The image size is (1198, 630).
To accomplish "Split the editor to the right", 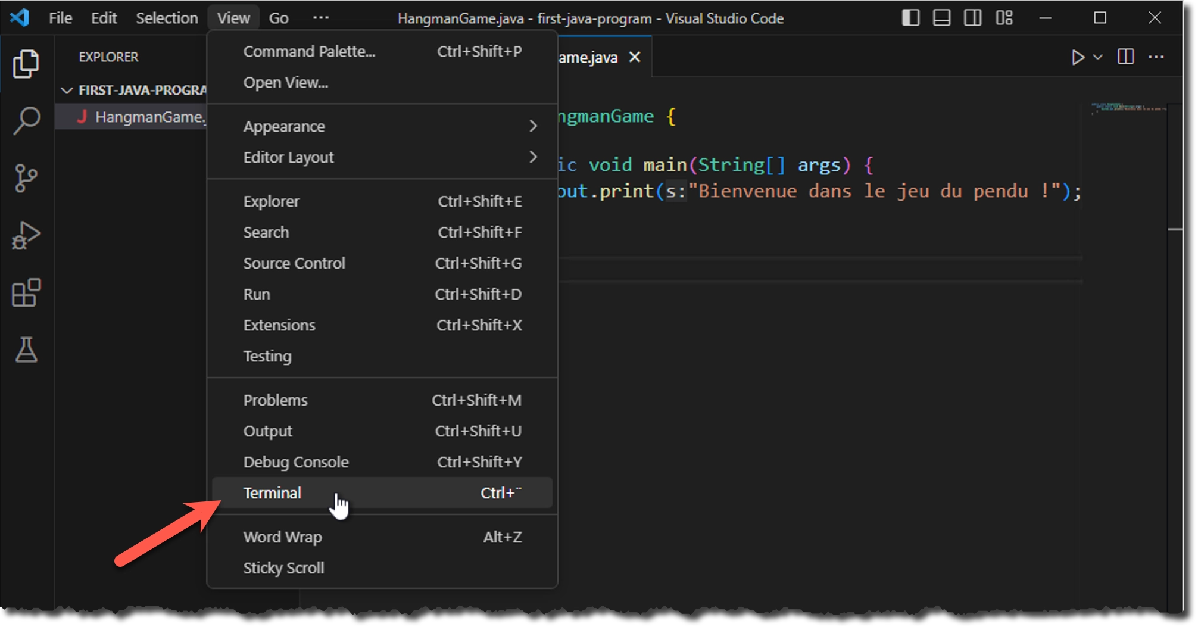I will pos(1125,57).
